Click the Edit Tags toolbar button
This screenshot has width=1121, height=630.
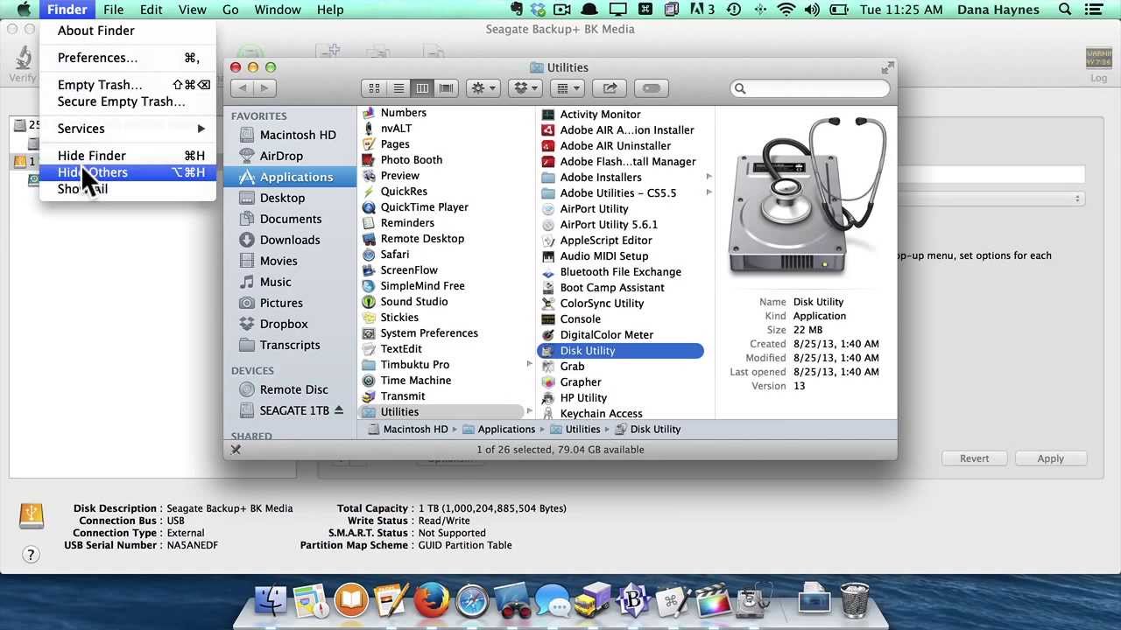coord(651,88)
